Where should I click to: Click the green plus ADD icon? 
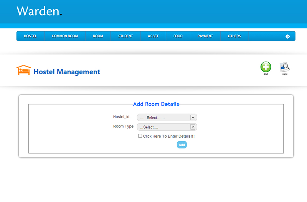coord(266,67)
